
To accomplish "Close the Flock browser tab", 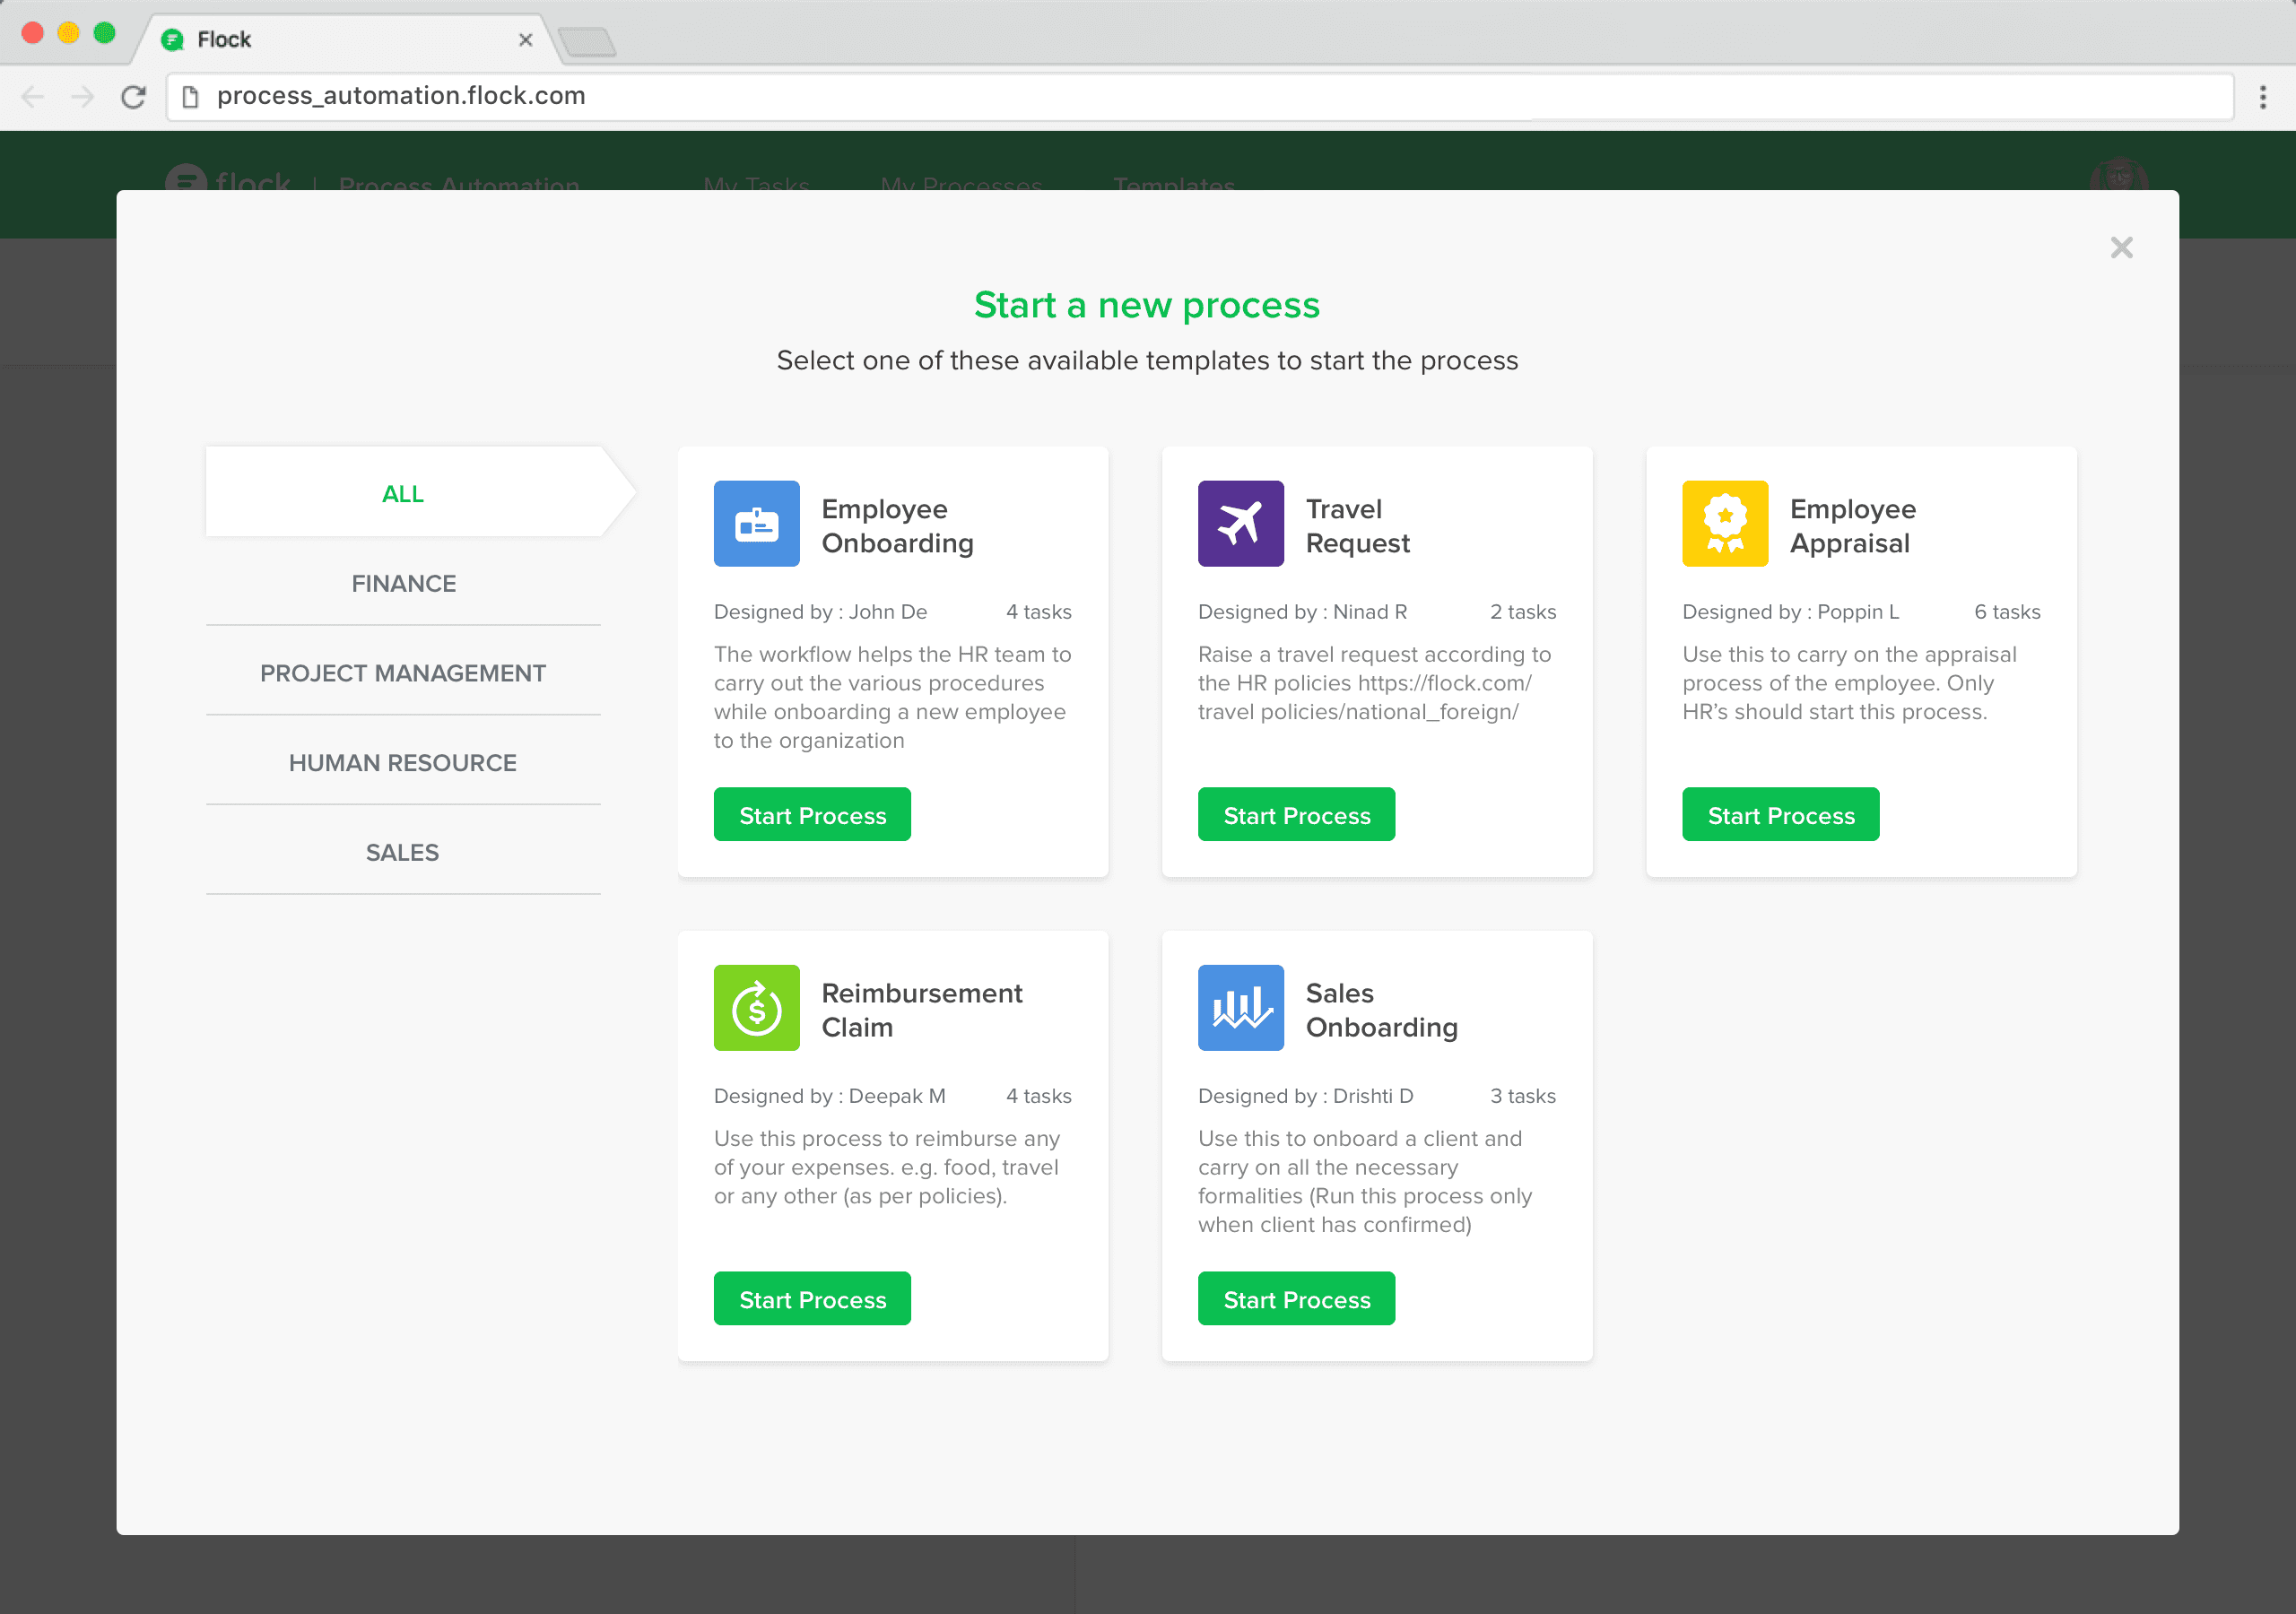I will pos(525,40).
